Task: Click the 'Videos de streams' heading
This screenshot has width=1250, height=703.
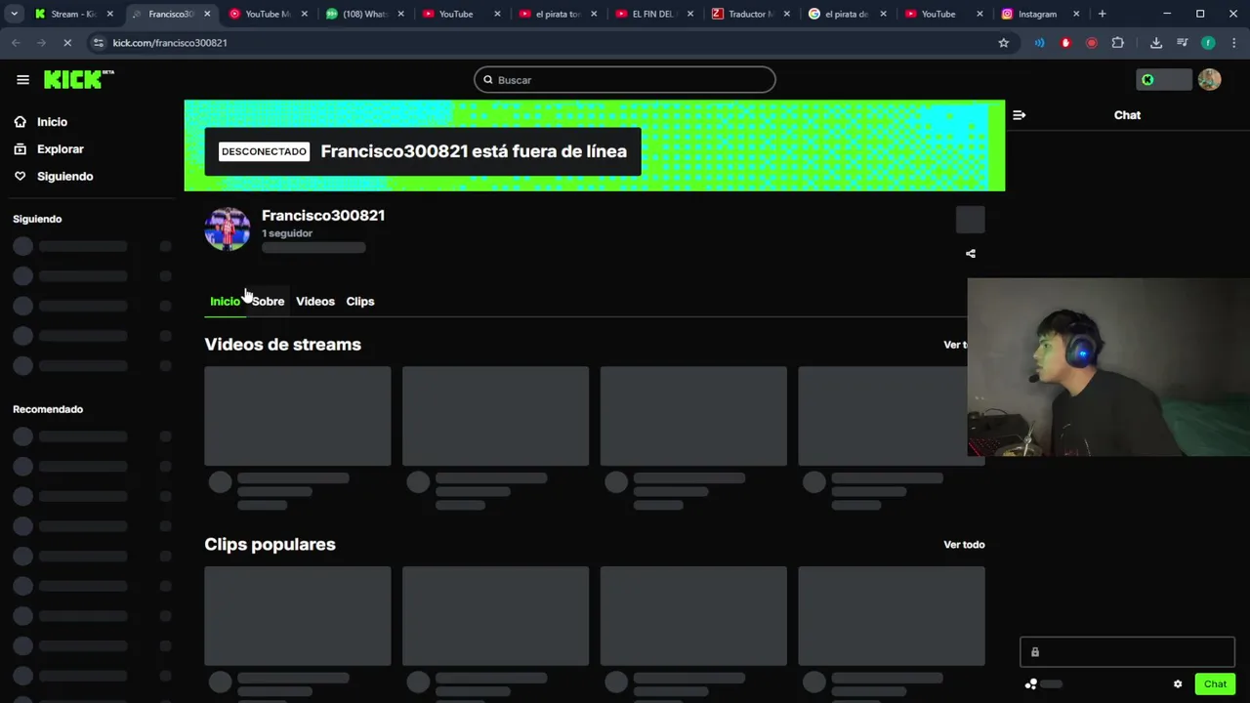Action: [282, 345]
